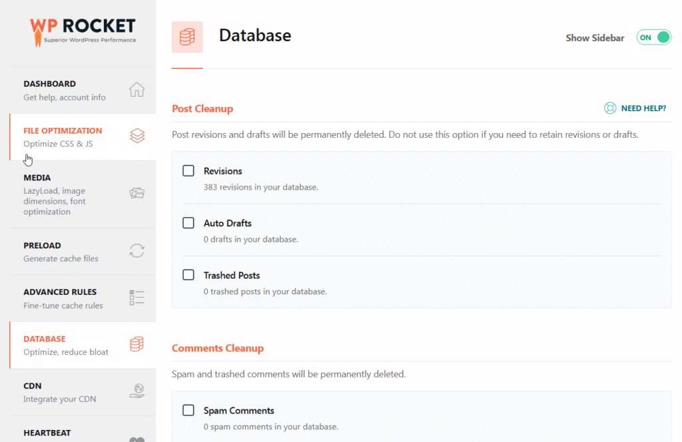Open the Heartbeat menu item
The height and width of the screenshot is (442, 682).
pyautogui.click(x=47, y=433)
